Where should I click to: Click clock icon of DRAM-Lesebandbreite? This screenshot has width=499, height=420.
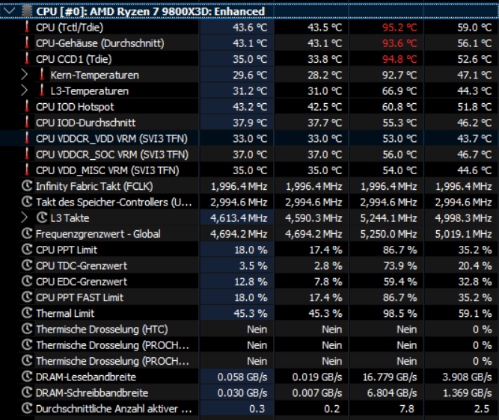click(x=27, y=377)
